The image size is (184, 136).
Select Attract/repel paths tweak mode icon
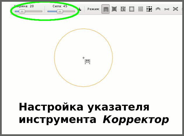tap(176, 9)
